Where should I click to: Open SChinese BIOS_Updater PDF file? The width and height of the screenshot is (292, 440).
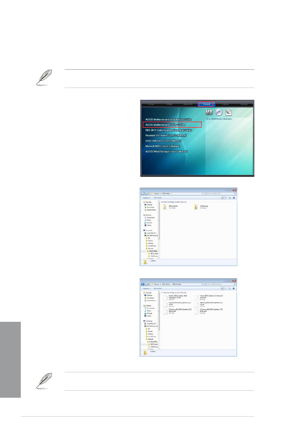[177, 311]
